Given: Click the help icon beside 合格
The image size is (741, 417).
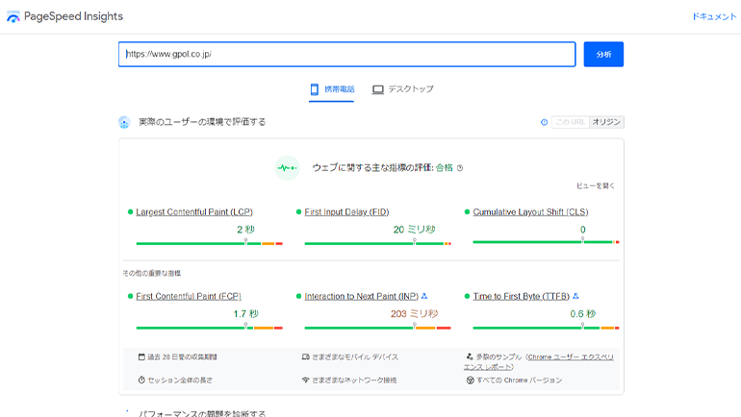Looking at the screenshot, I should (460, 168).
